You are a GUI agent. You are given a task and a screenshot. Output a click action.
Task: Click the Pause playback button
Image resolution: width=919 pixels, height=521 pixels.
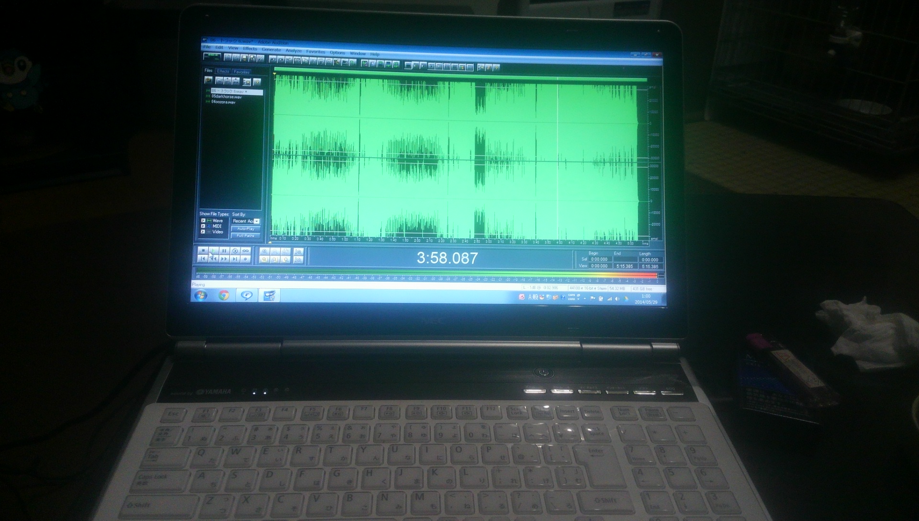[x=224, y=251]
